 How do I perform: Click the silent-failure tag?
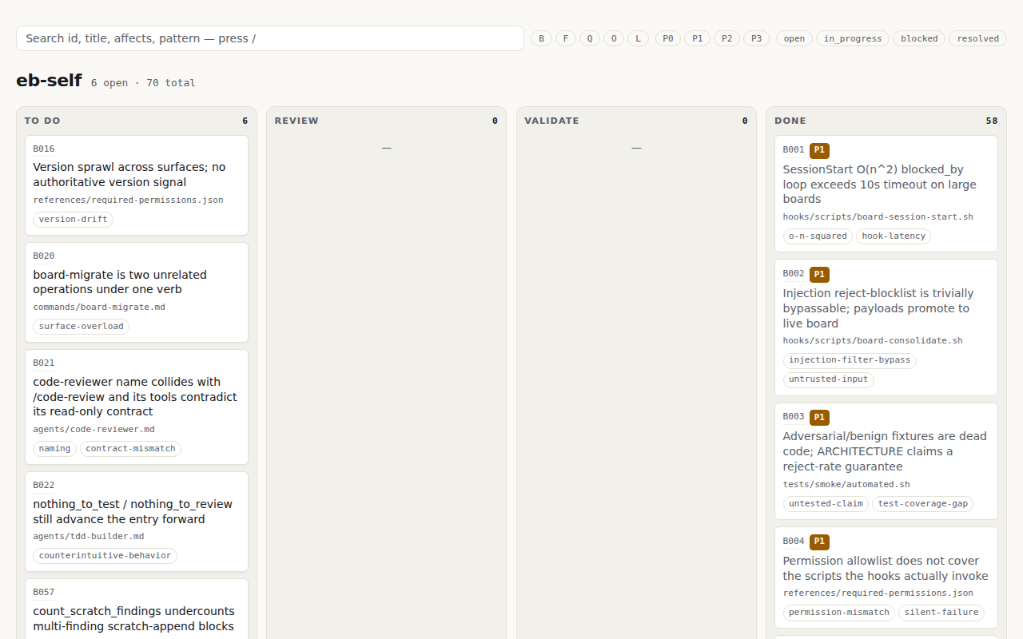(x=941, y=612)
